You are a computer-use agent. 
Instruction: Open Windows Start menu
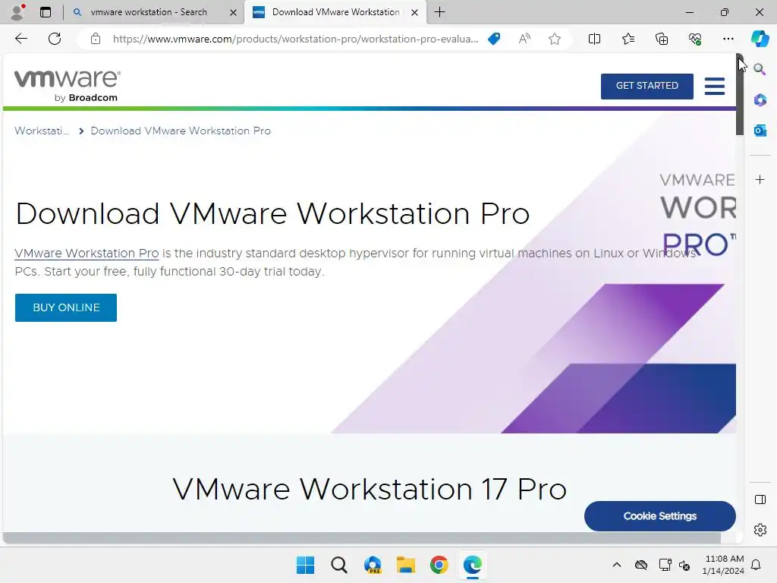[305, 565]
